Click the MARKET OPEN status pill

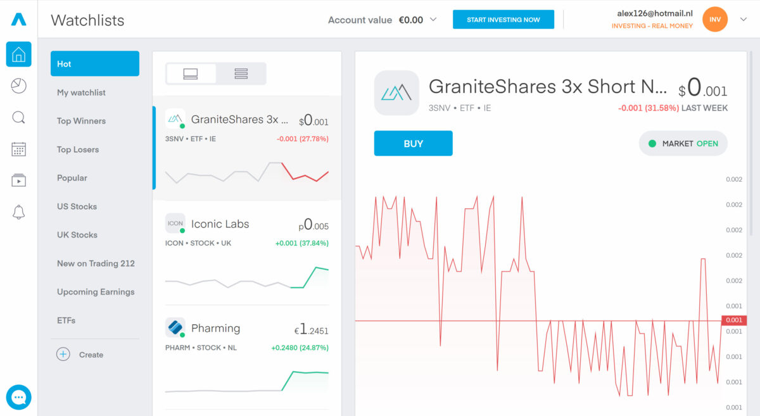coord(683,144)
